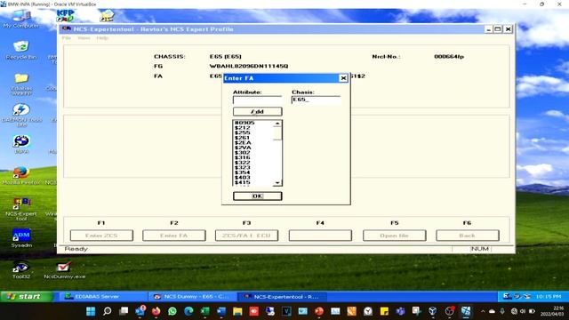This screenshot has height=320, width=569.
Task: Show hidden host tray icons chevron
Action: point(483,311)
